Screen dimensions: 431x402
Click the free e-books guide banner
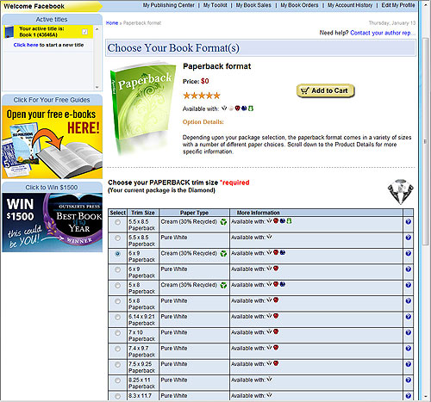pos(52,142)
